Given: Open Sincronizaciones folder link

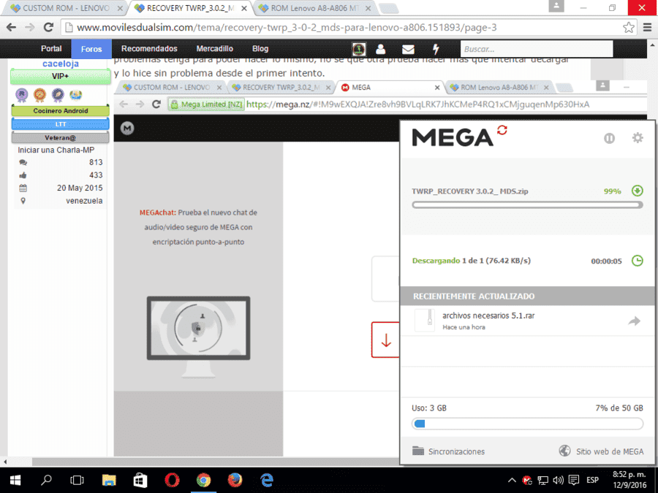Looking at the screenshot, I should (448, 451).
